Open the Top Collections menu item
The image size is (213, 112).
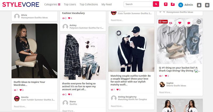[89, 5]
